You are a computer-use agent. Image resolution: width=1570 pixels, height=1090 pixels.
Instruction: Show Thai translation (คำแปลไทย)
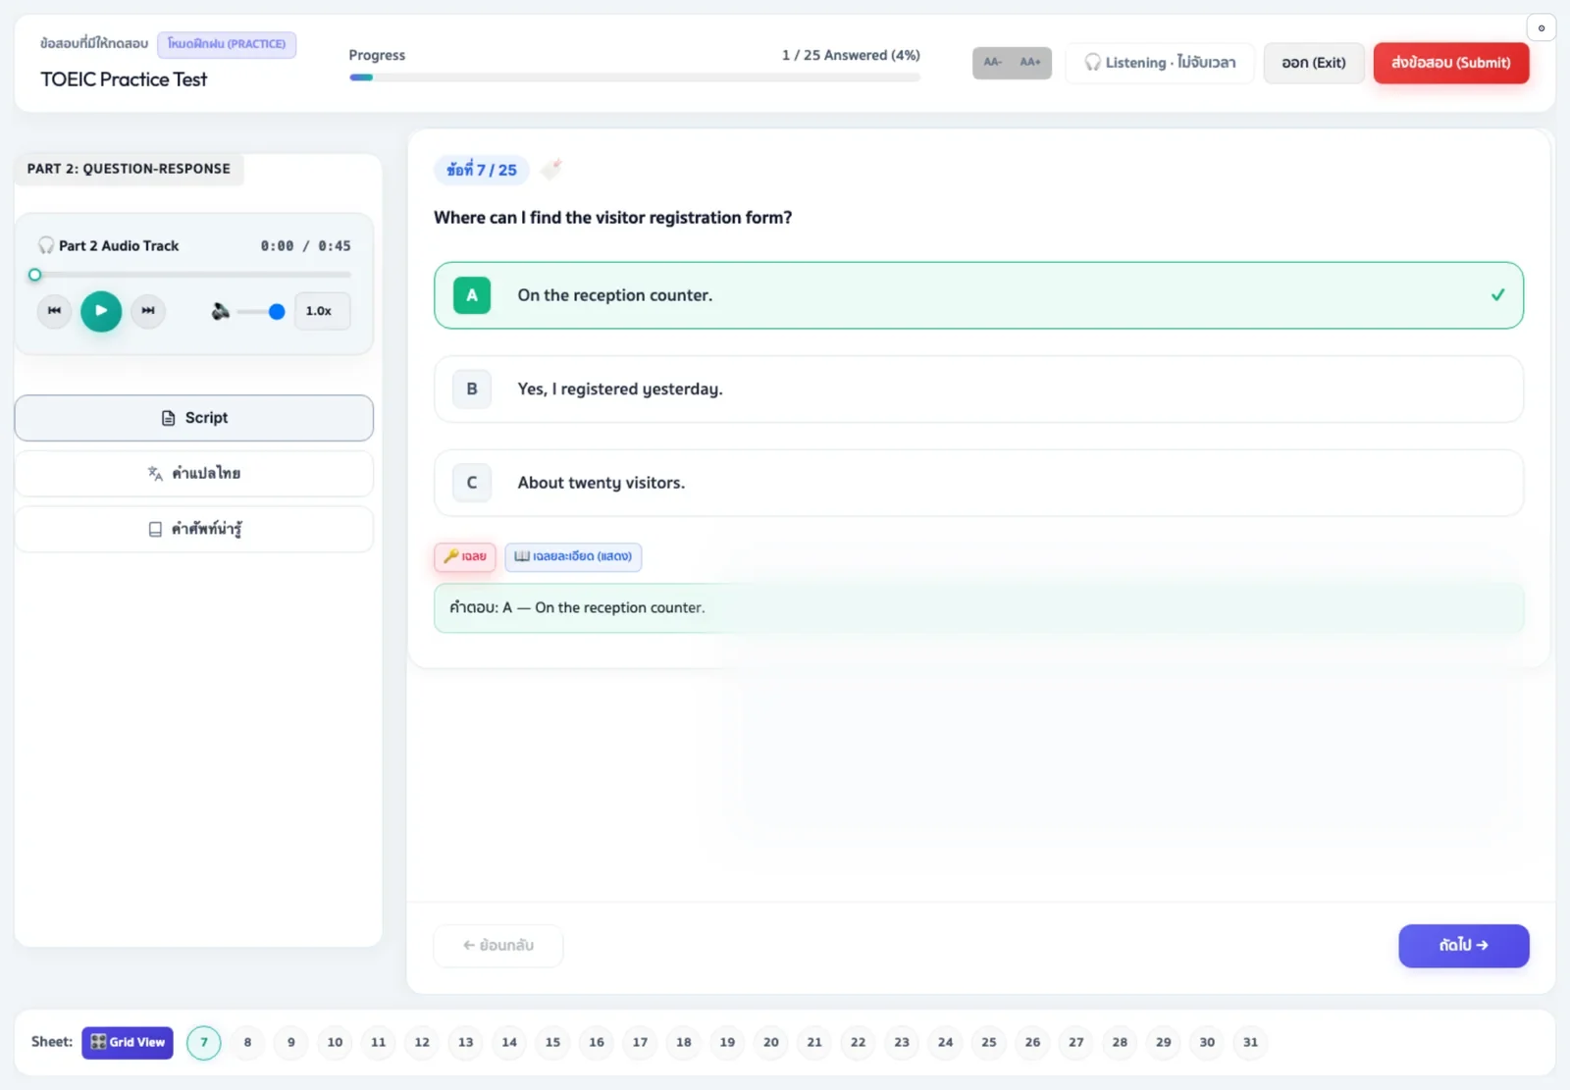coord(193,473)
